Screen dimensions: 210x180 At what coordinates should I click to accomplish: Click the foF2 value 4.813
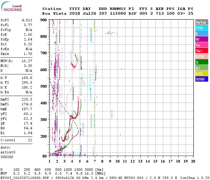coord(27,20)
